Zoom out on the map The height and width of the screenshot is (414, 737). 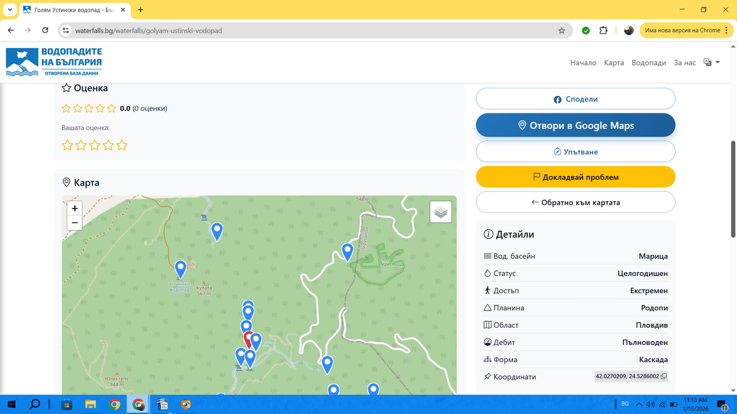click(75, 223)
